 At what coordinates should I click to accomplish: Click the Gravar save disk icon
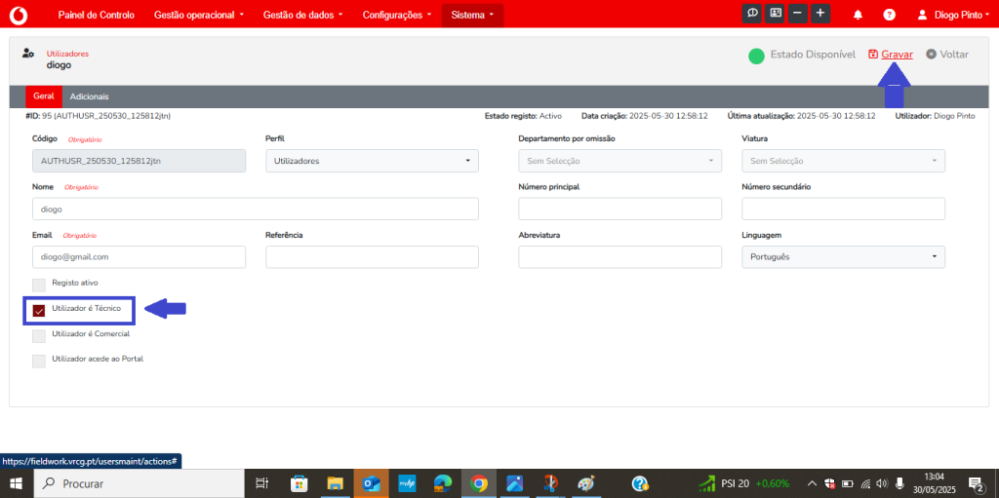tap(873, 55)
